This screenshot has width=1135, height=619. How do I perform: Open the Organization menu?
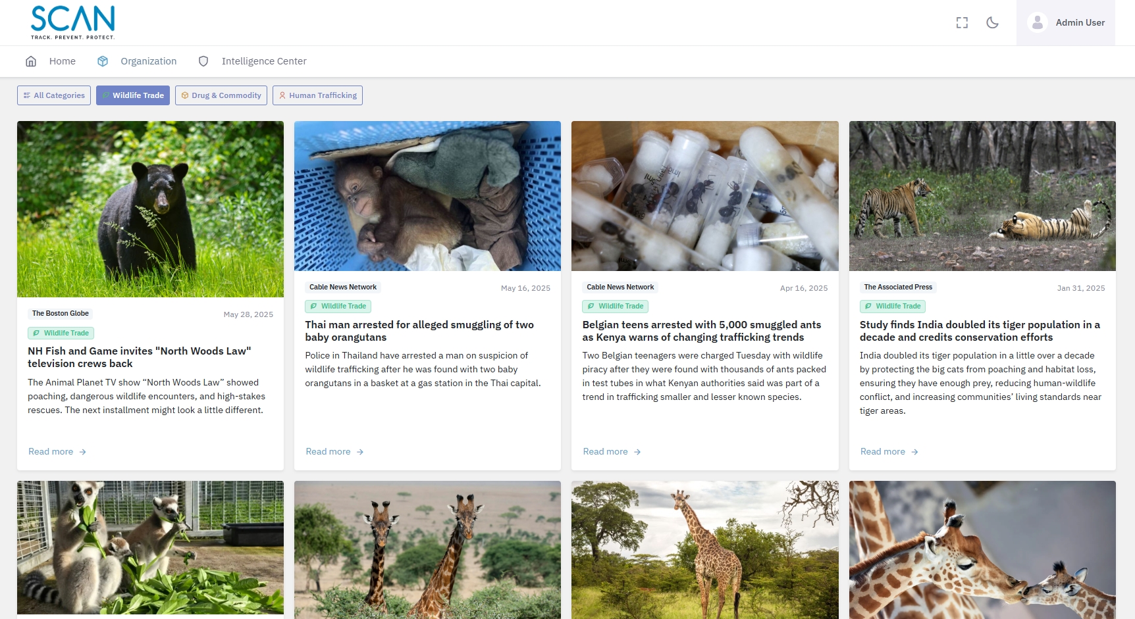tap(148, 61)
